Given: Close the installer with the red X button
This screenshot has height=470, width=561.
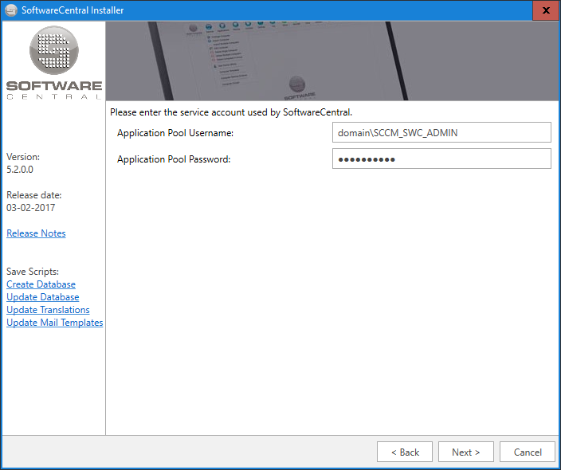Looking at the screenshot, I should tap(545, 10).
